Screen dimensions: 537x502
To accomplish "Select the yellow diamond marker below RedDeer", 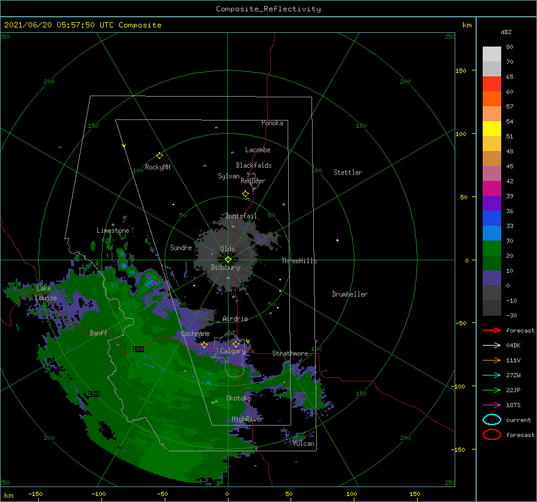I will point(246,194).
